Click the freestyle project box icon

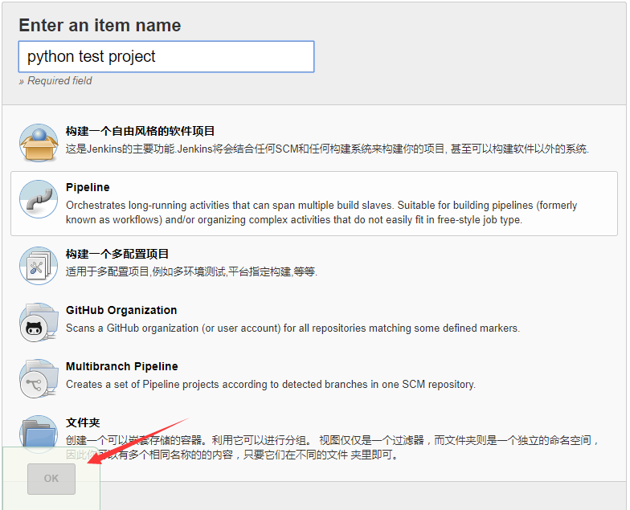coord(39,143)
